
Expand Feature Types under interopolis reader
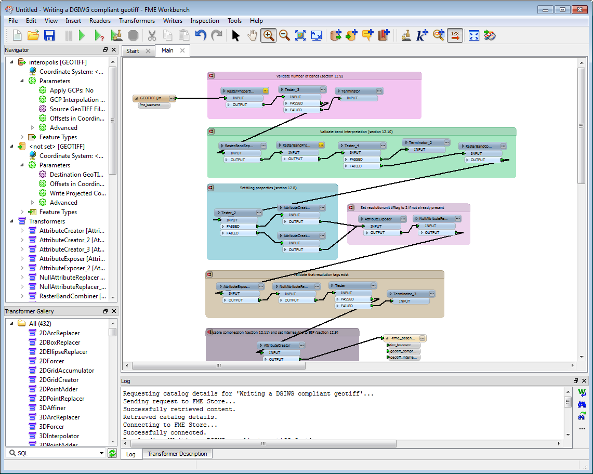[22, 137]
